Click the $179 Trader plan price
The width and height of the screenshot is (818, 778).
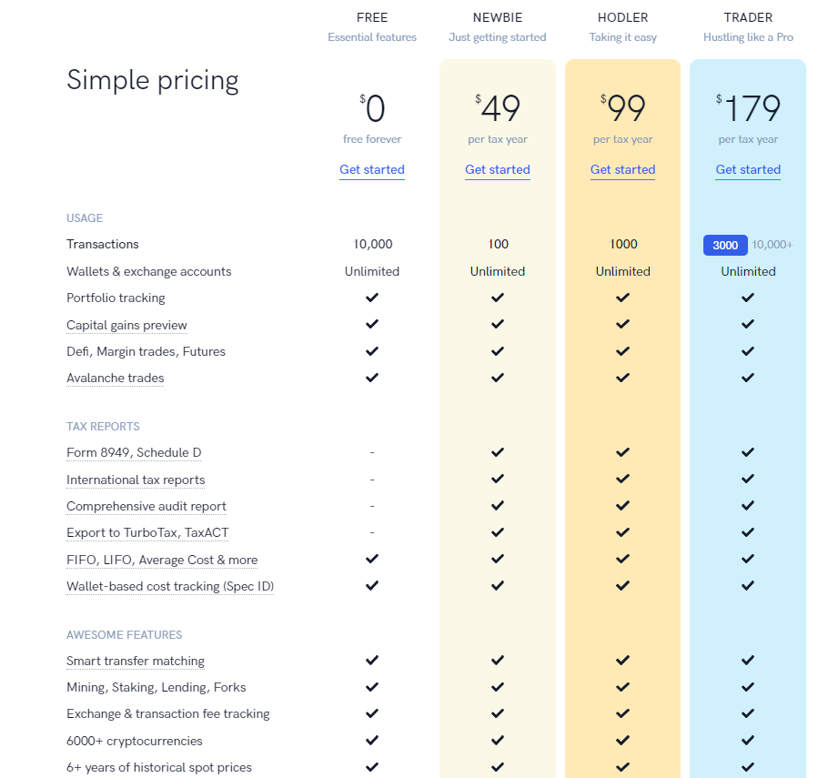click(748, 108)
